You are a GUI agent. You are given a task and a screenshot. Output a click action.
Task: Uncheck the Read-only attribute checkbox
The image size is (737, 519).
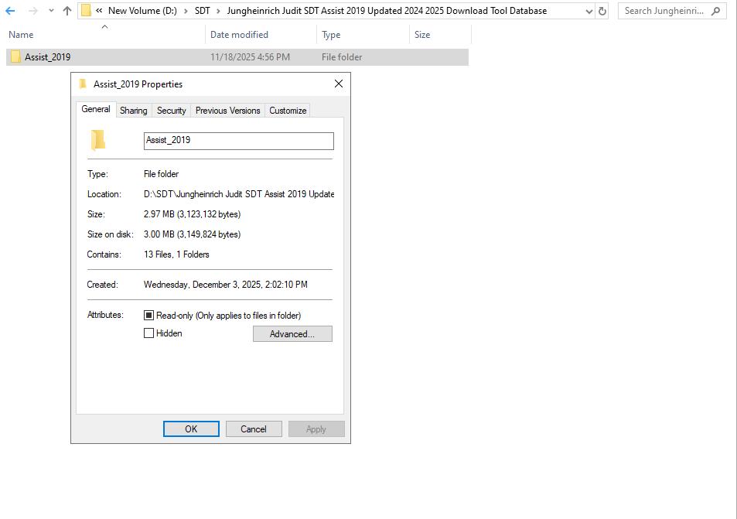148,315
